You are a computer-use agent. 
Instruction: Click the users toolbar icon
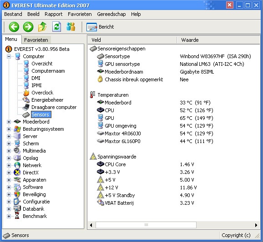point(71,27)
